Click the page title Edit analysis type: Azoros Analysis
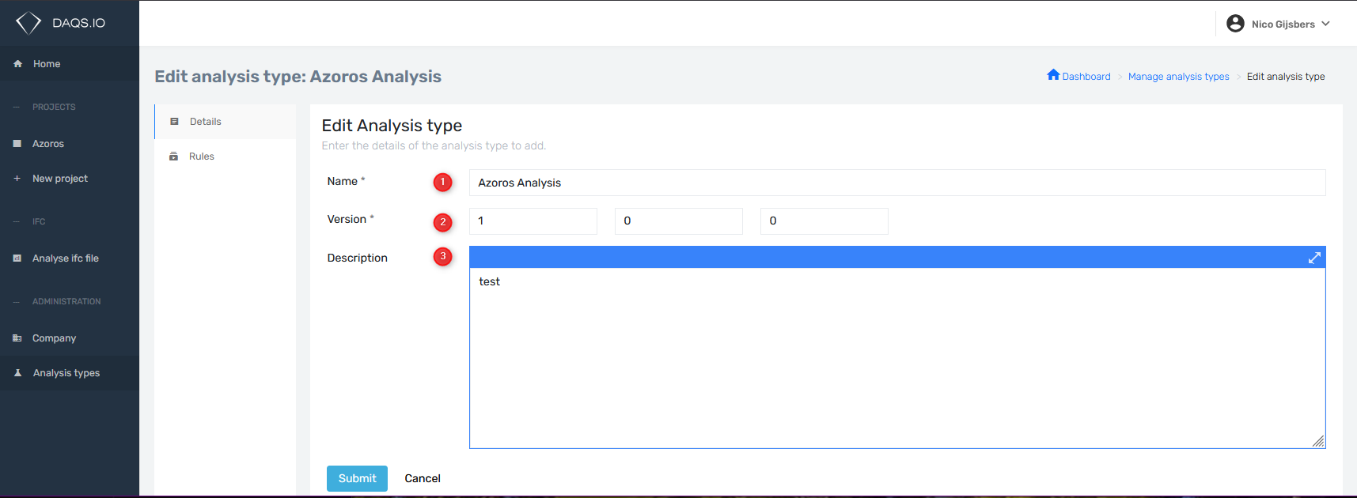The width and height of the screenshot is (1357, 498). click(x=298, y=77)
